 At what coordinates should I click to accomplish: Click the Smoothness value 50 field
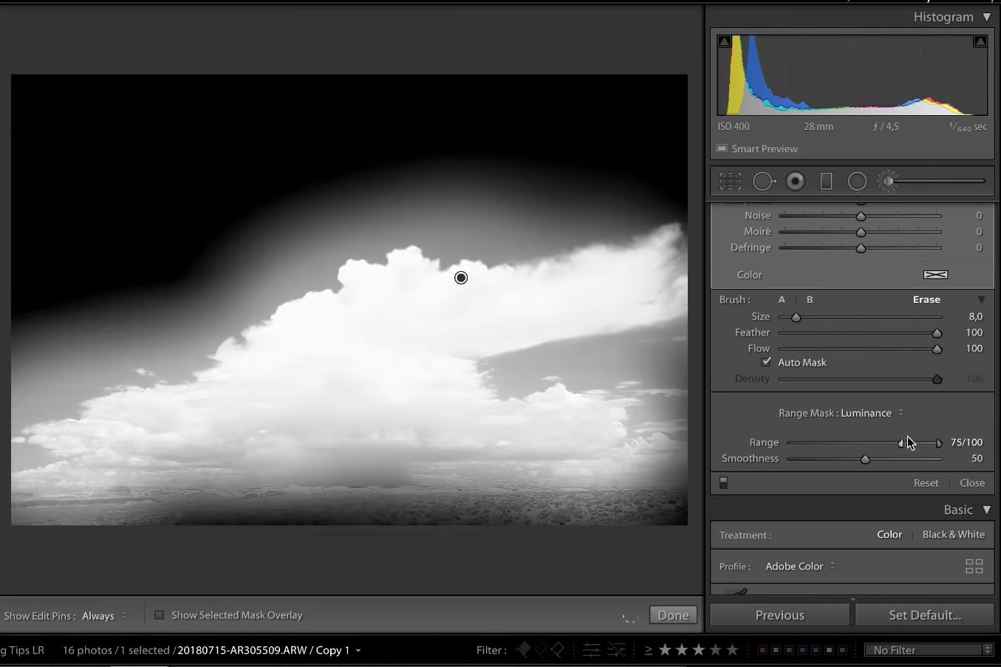tap(977, 458)
